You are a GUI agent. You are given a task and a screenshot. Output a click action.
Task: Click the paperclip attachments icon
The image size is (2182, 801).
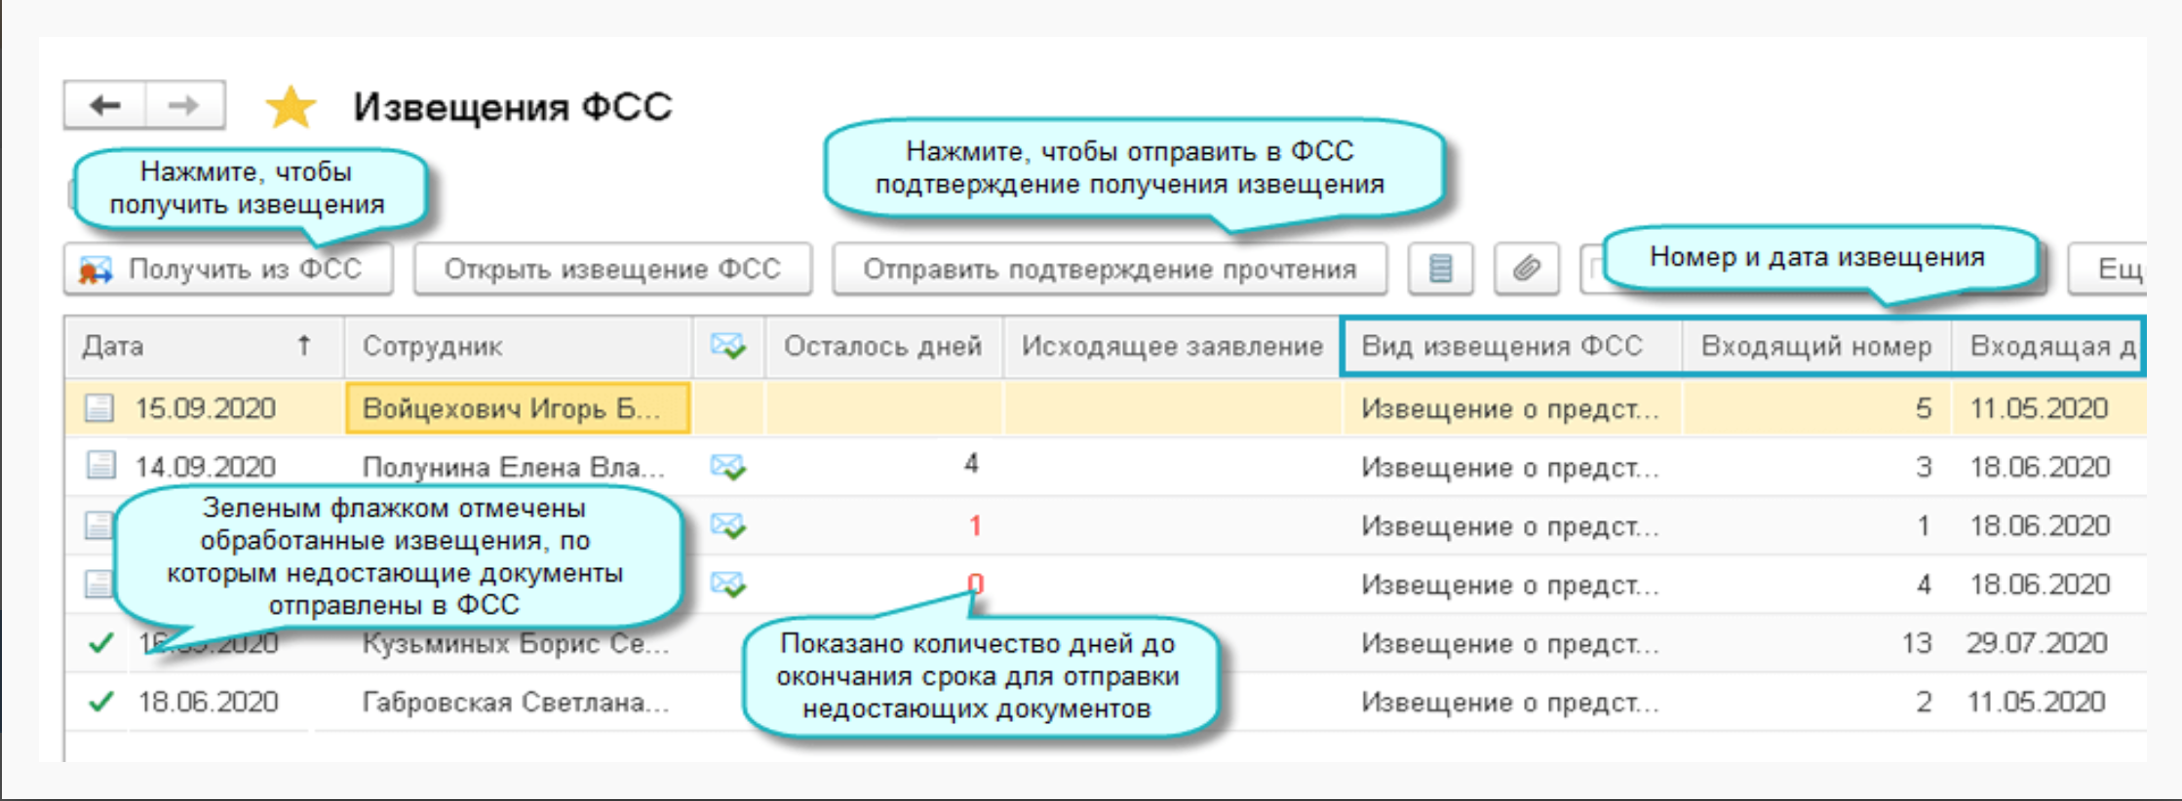point(1526,269)
